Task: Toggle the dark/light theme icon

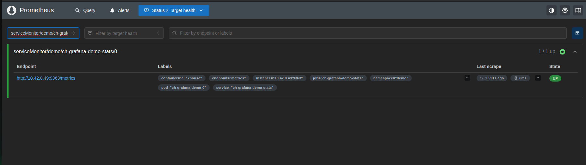Action: 552,10
